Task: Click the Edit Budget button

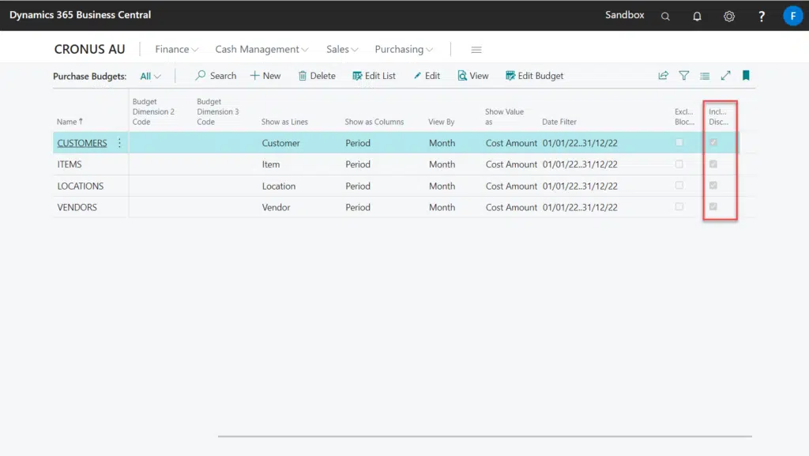Action: point(535,76)
